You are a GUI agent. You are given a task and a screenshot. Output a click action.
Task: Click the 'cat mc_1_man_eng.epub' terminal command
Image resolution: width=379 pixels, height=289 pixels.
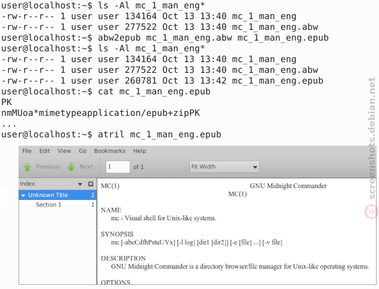[x=154, y=91]
